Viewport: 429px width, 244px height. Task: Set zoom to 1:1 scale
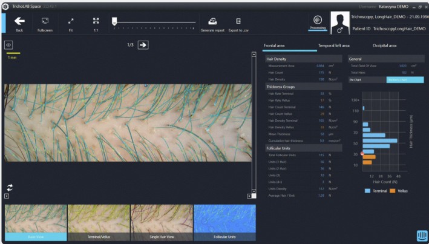coord(96,21)
